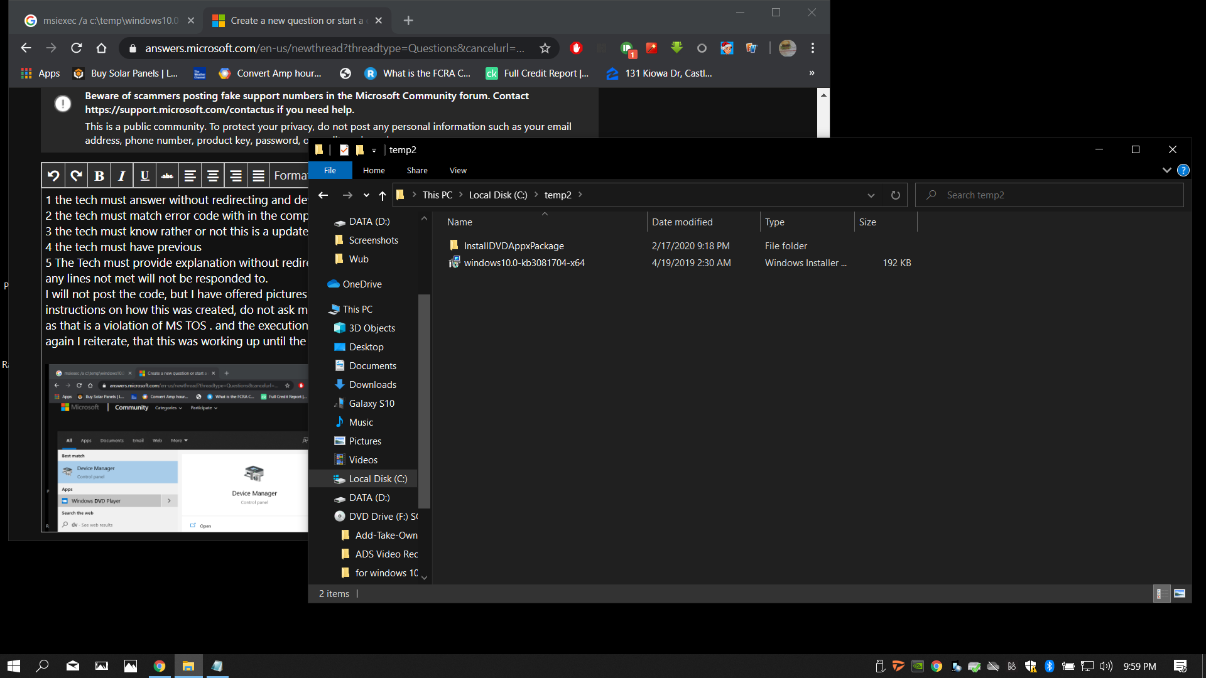1206x678 pixels.
Task: Go to Chrome home page
Action: pyautogui.click(x=101, y=48)
